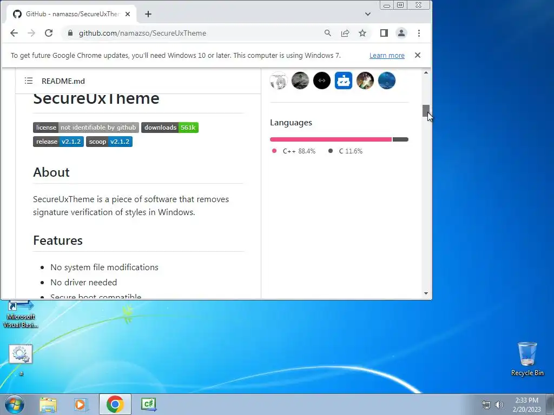Click the address bar URL

click(142, 33)
